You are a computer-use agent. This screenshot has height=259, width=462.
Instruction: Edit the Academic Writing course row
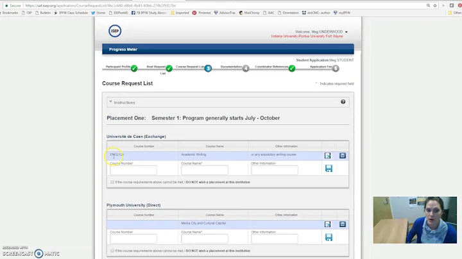[327, 156]
